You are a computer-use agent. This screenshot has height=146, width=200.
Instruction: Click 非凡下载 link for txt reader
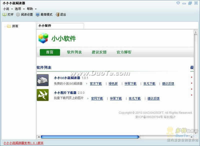point(149,84)
